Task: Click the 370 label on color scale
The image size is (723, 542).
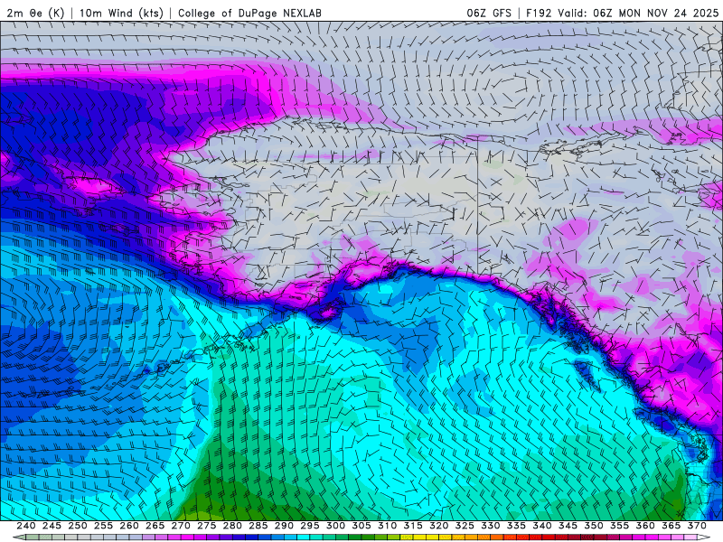Action: click(697, 526)
